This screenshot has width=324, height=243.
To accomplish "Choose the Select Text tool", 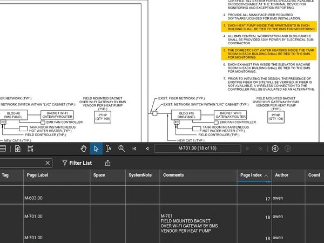I will [x=109, y=148].
